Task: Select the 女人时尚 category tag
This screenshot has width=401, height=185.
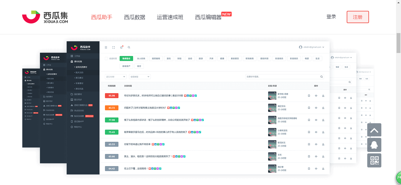Action: [x=141, y=59]
